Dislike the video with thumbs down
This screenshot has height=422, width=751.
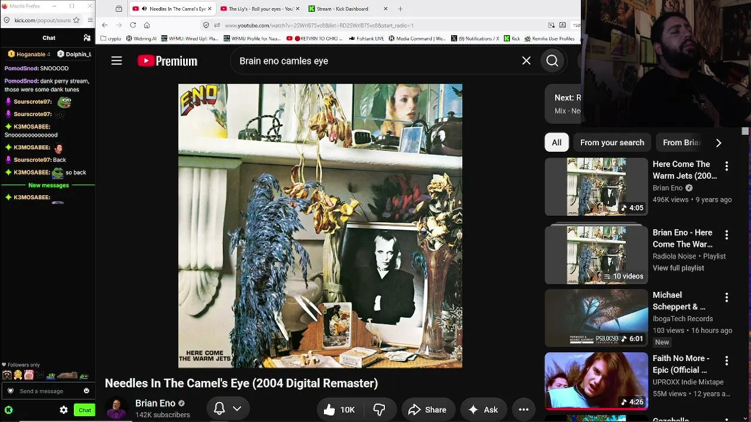coord(379,410)
